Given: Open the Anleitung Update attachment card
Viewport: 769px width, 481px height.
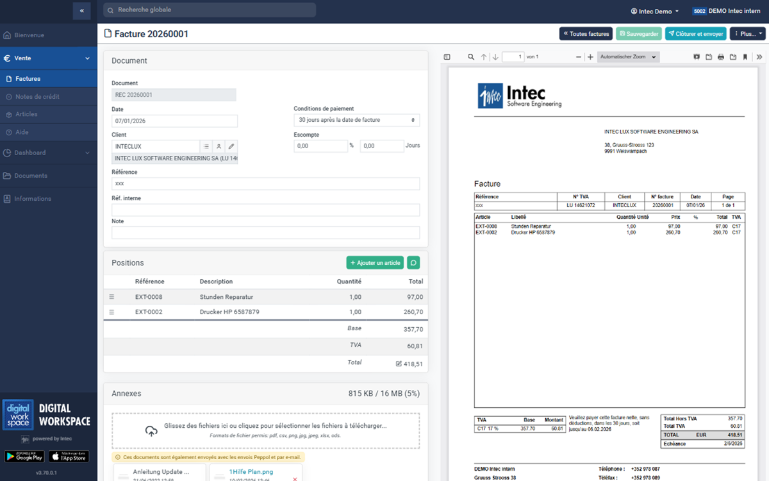Looking at the screenshot, I should pyautogui.click(x=160, y=473).
